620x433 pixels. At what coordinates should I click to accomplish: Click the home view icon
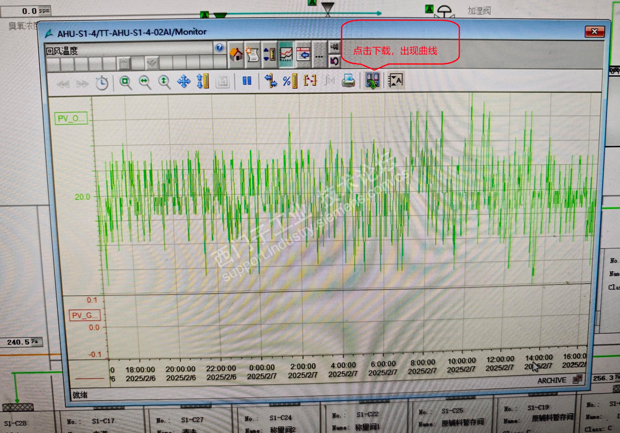click(236, 54)
